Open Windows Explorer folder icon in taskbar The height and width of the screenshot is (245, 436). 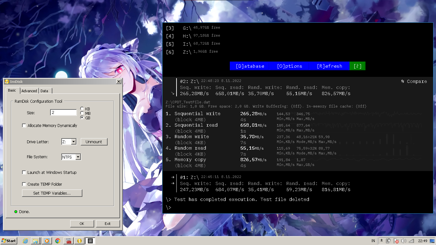[x=36, y=241]
